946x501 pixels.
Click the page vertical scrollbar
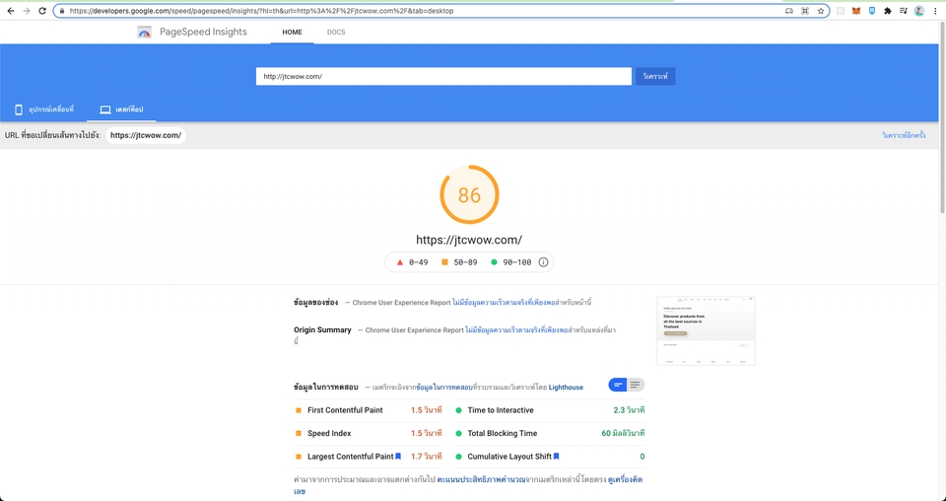pos(942,117)
